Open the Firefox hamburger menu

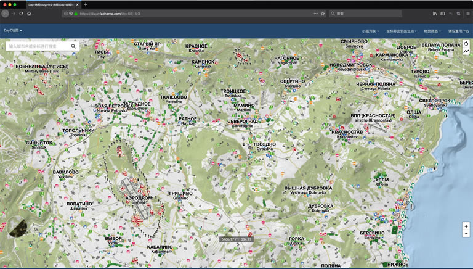(467, 14)
